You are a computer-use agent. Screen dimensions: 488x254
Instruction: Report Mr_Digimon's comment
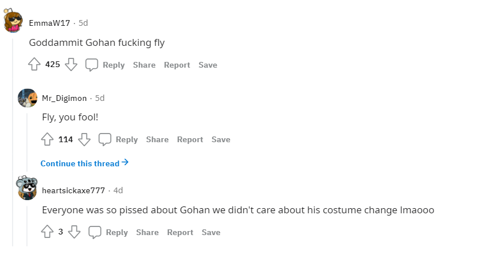190,139
